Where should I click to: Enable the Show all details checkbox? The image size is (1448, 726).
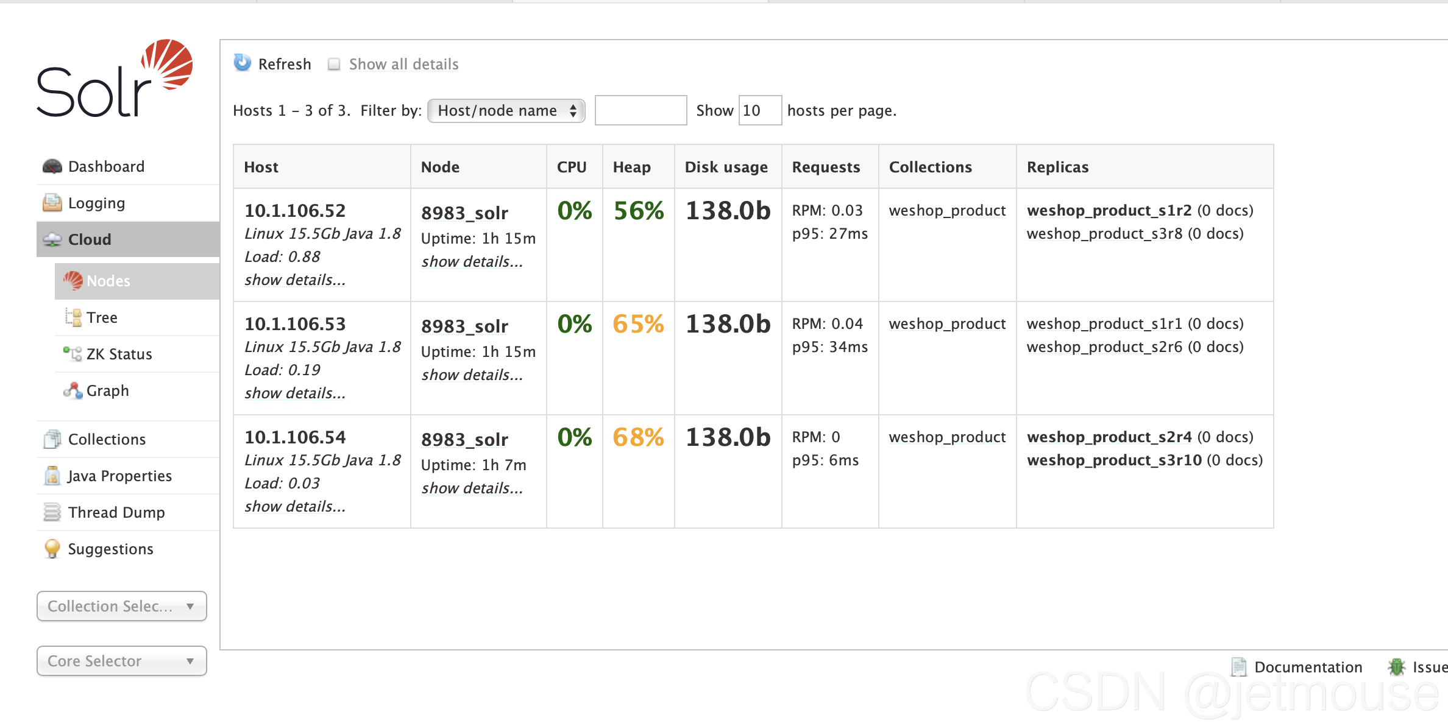click(x=334, y=64)
